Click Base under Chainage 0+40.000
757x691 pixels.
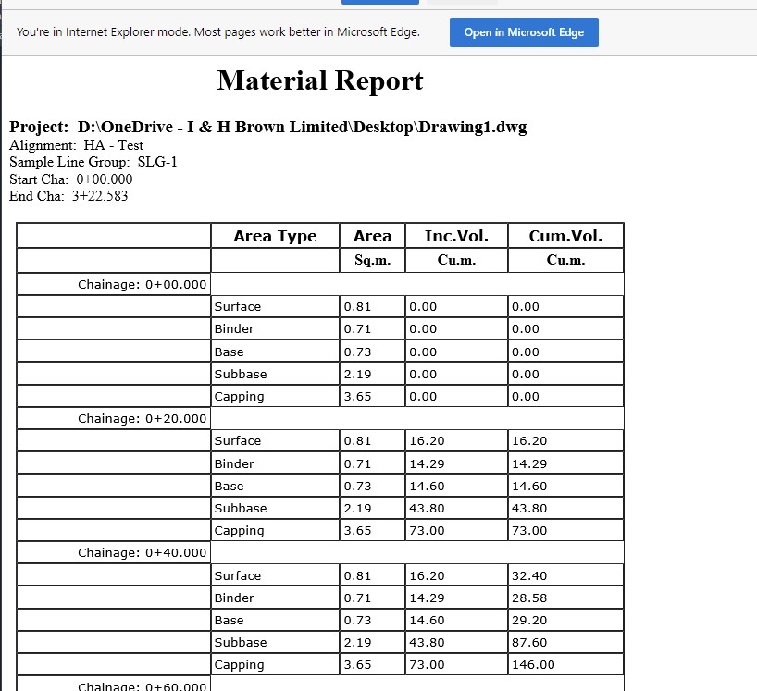[229, 620]
